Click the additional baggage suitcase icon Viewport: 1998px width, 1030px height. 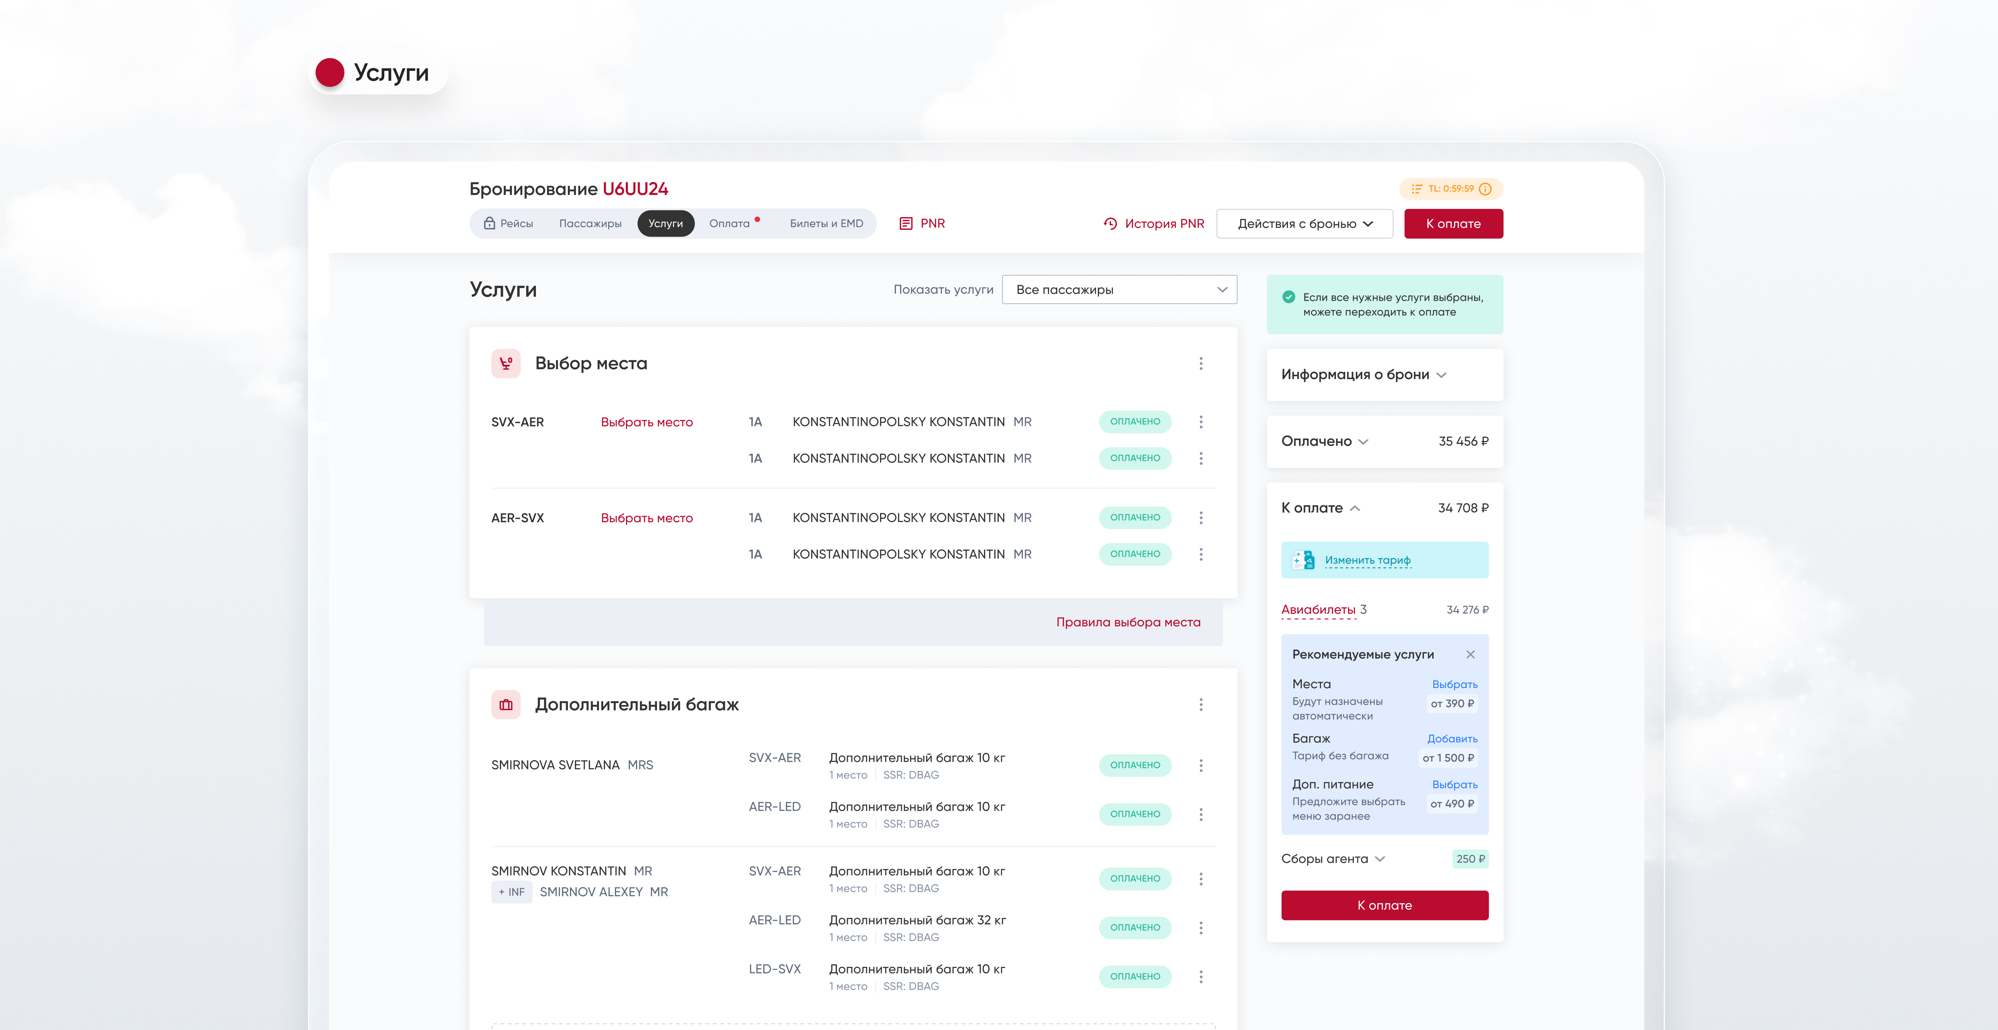tap(506, 704)
